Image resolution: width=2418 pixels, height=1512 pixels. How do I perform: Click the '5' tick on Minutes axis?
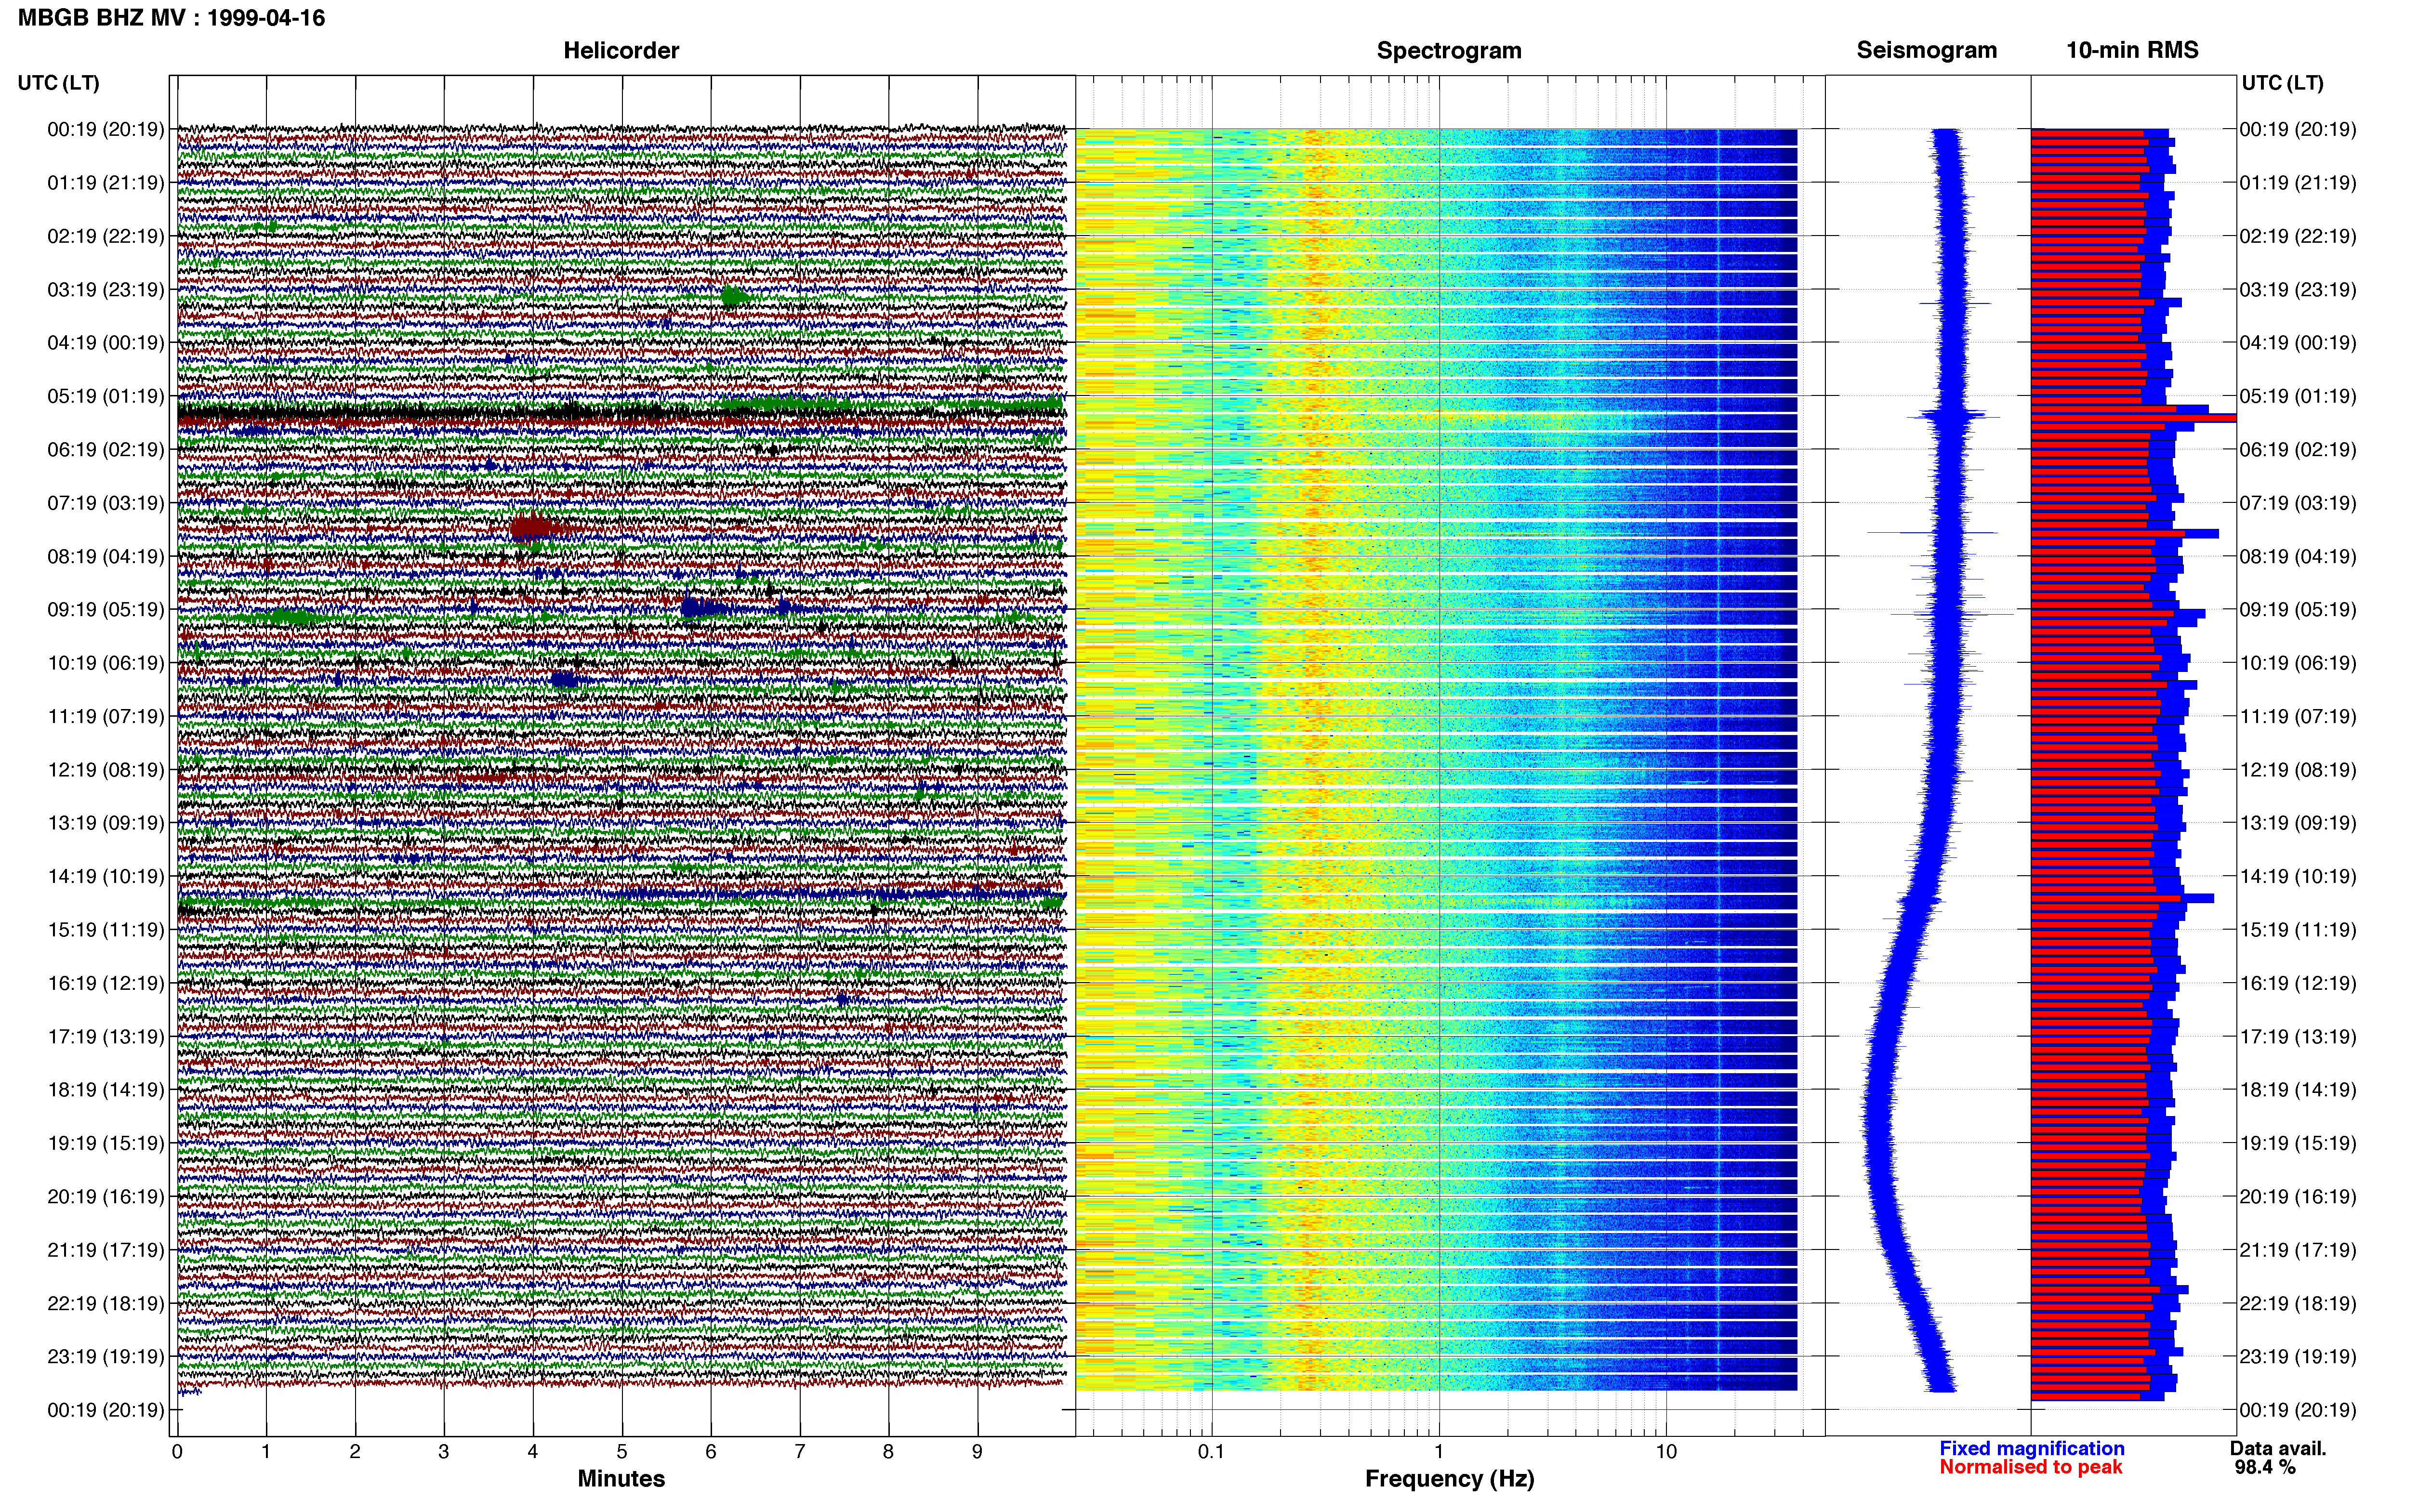[621, 1452]
